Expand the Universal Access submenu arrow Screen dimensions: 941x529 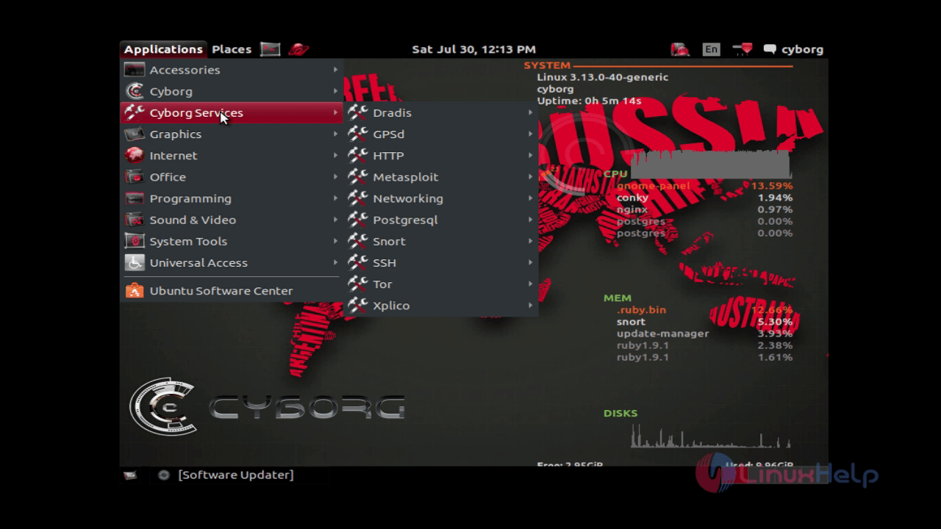(x=335, y=262)
